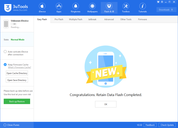The image size is (178, 128).
Task: Open settings via the gear icon
Action: [163, 2]
